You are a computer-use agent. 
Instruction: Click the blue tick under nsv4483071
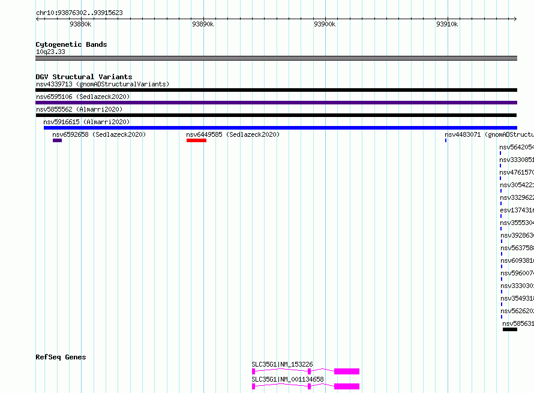tap(445, 140)
